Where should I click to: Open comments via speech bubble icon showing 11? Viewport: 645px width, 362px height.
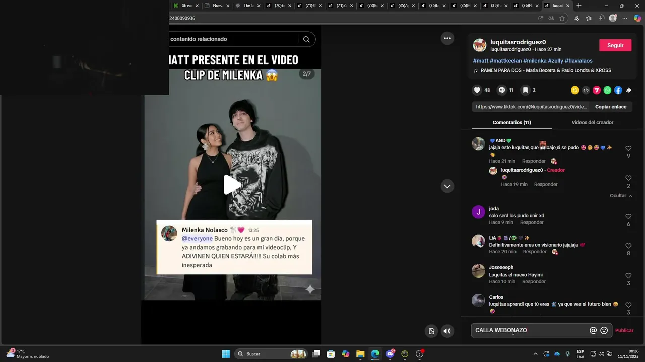pyautogui.click(x=501, y=90)
